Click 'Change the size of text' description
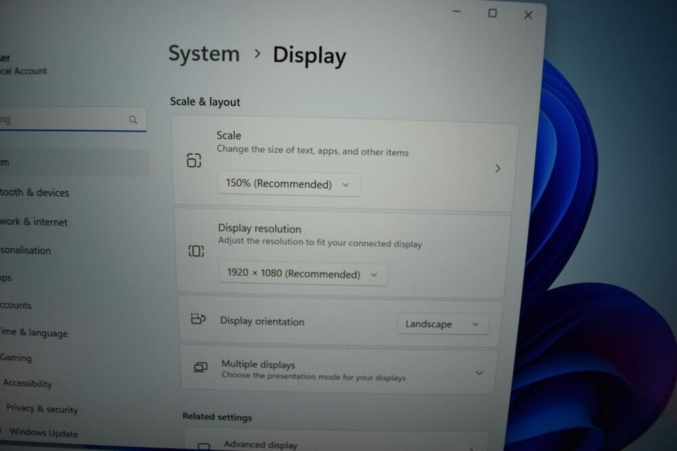 (313, 151)
